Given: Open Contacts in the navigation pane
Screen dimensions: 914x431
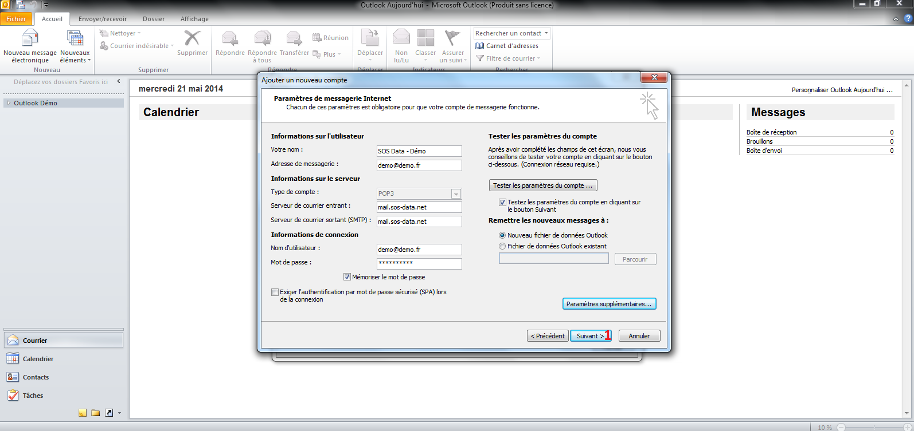Looking at the screenshot, I should click(x=36, y=377).
